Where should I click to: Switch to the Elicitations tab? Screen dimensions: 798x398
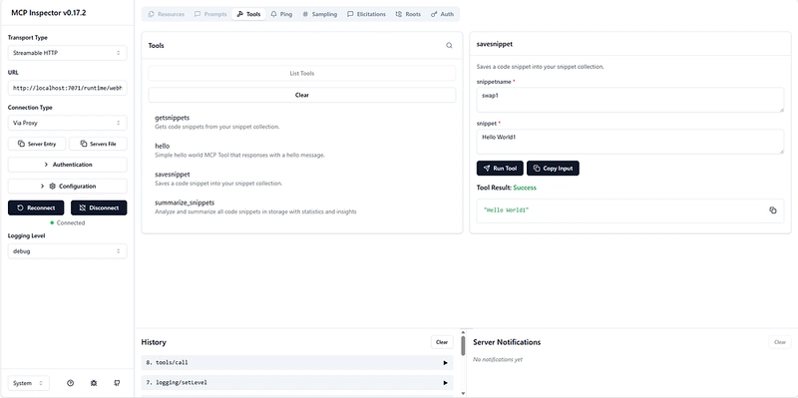[366, 14]
